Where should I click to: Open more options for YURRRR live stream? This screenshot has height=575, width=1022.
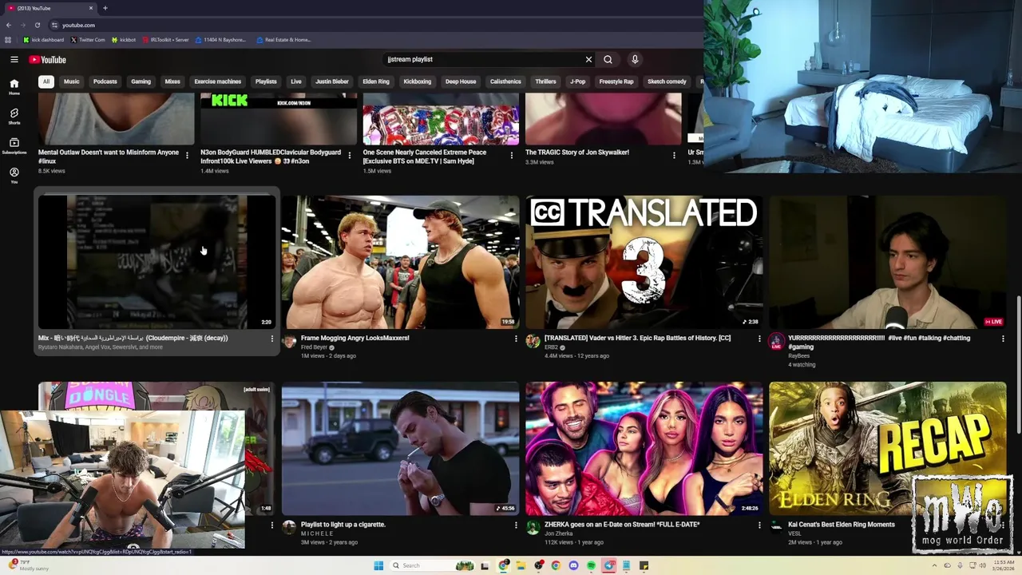(x=1003, y=339)
